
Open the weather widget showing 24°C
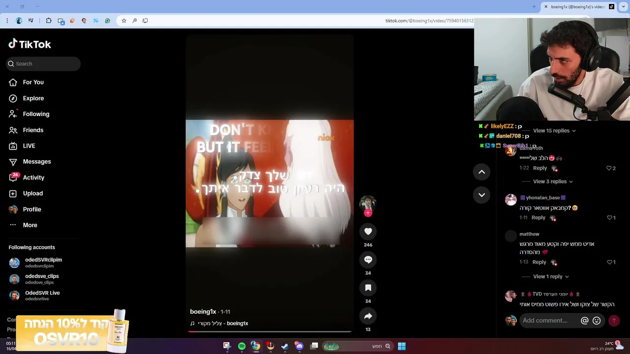coord(606,346)
